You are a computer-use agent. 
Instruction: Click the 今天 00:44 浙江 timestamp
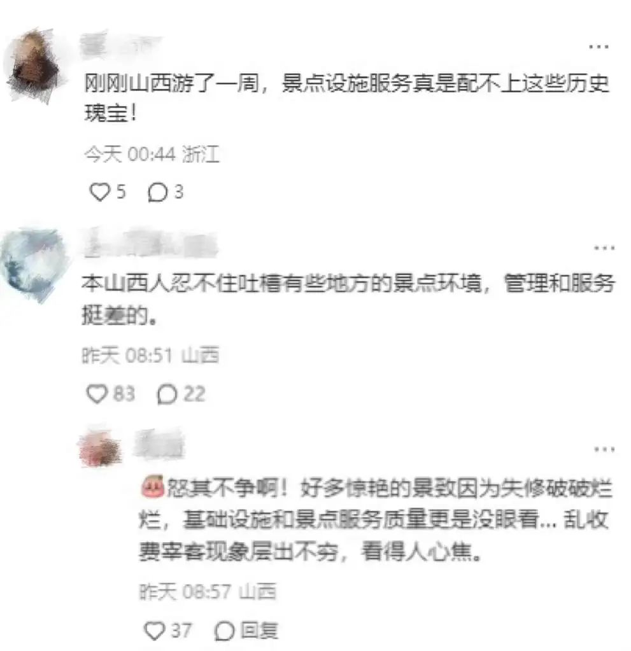(x=152, y=155)
